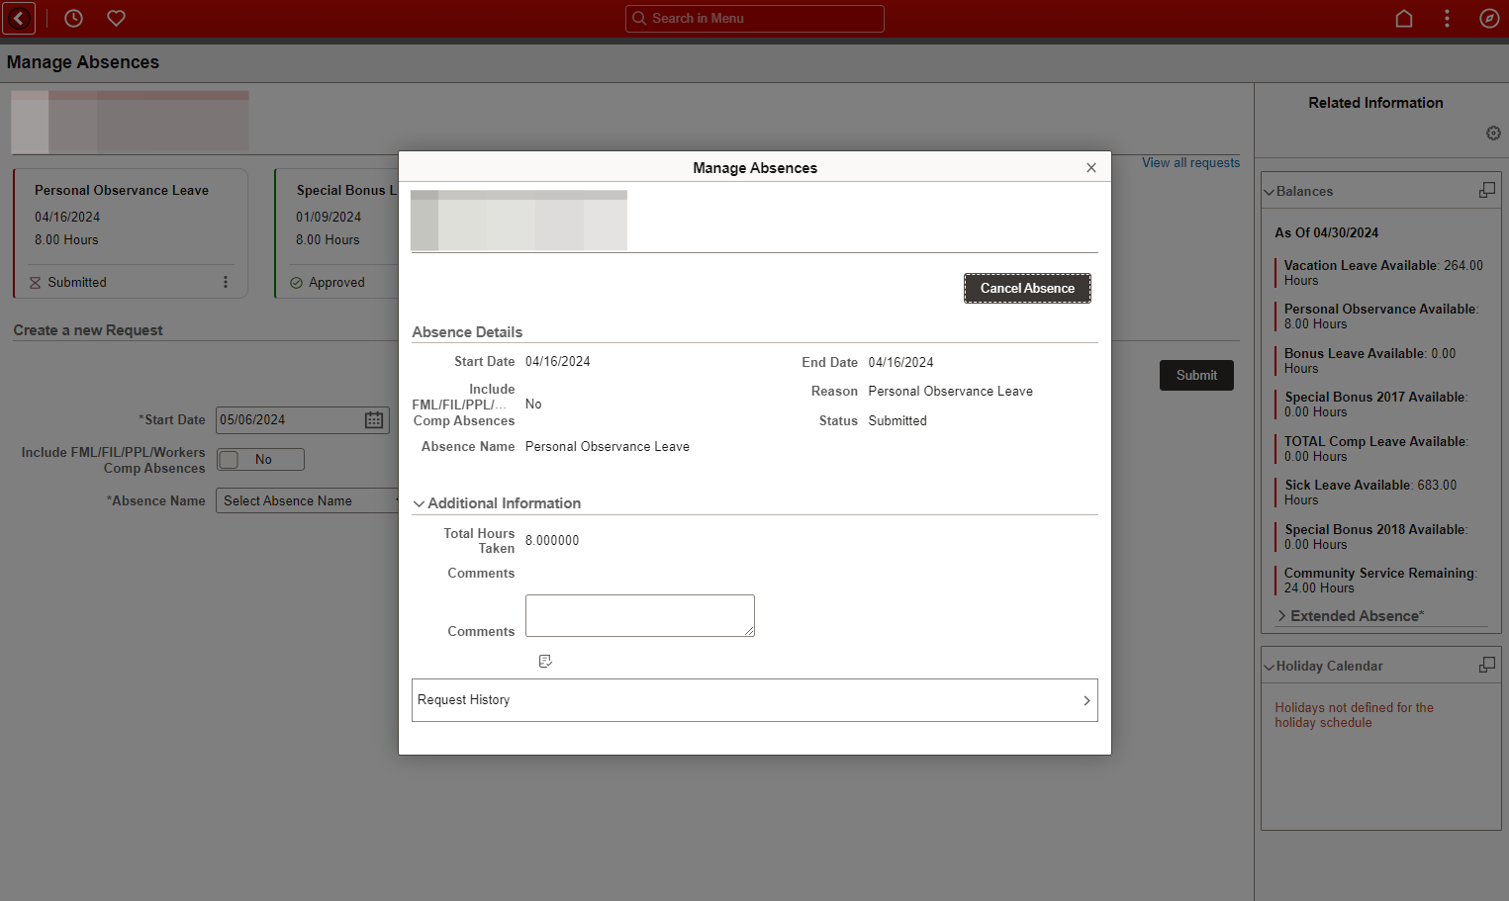This screenshot has width=1509, height=901.
Task: Select the Special Bonus request card
Action: [336, 233]
